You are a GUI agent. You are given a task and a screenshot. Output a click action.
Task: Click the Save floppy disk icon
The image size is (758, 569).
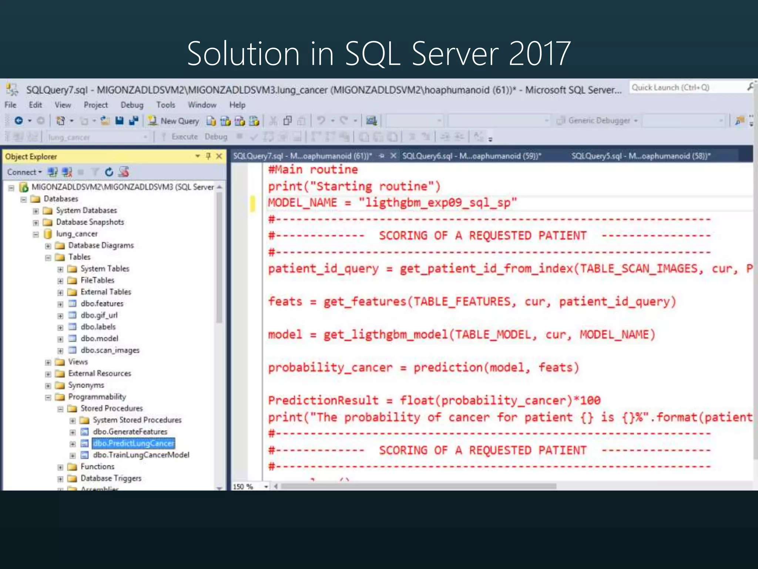click(119, 121)
